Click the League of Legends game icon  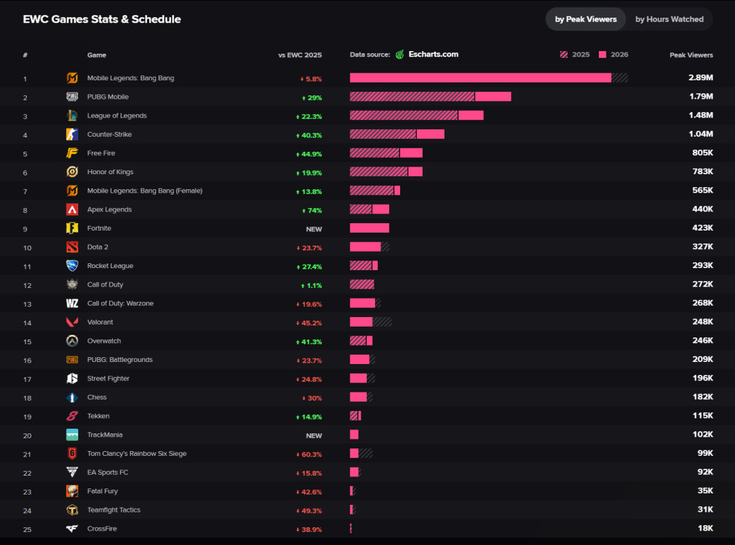72,115
